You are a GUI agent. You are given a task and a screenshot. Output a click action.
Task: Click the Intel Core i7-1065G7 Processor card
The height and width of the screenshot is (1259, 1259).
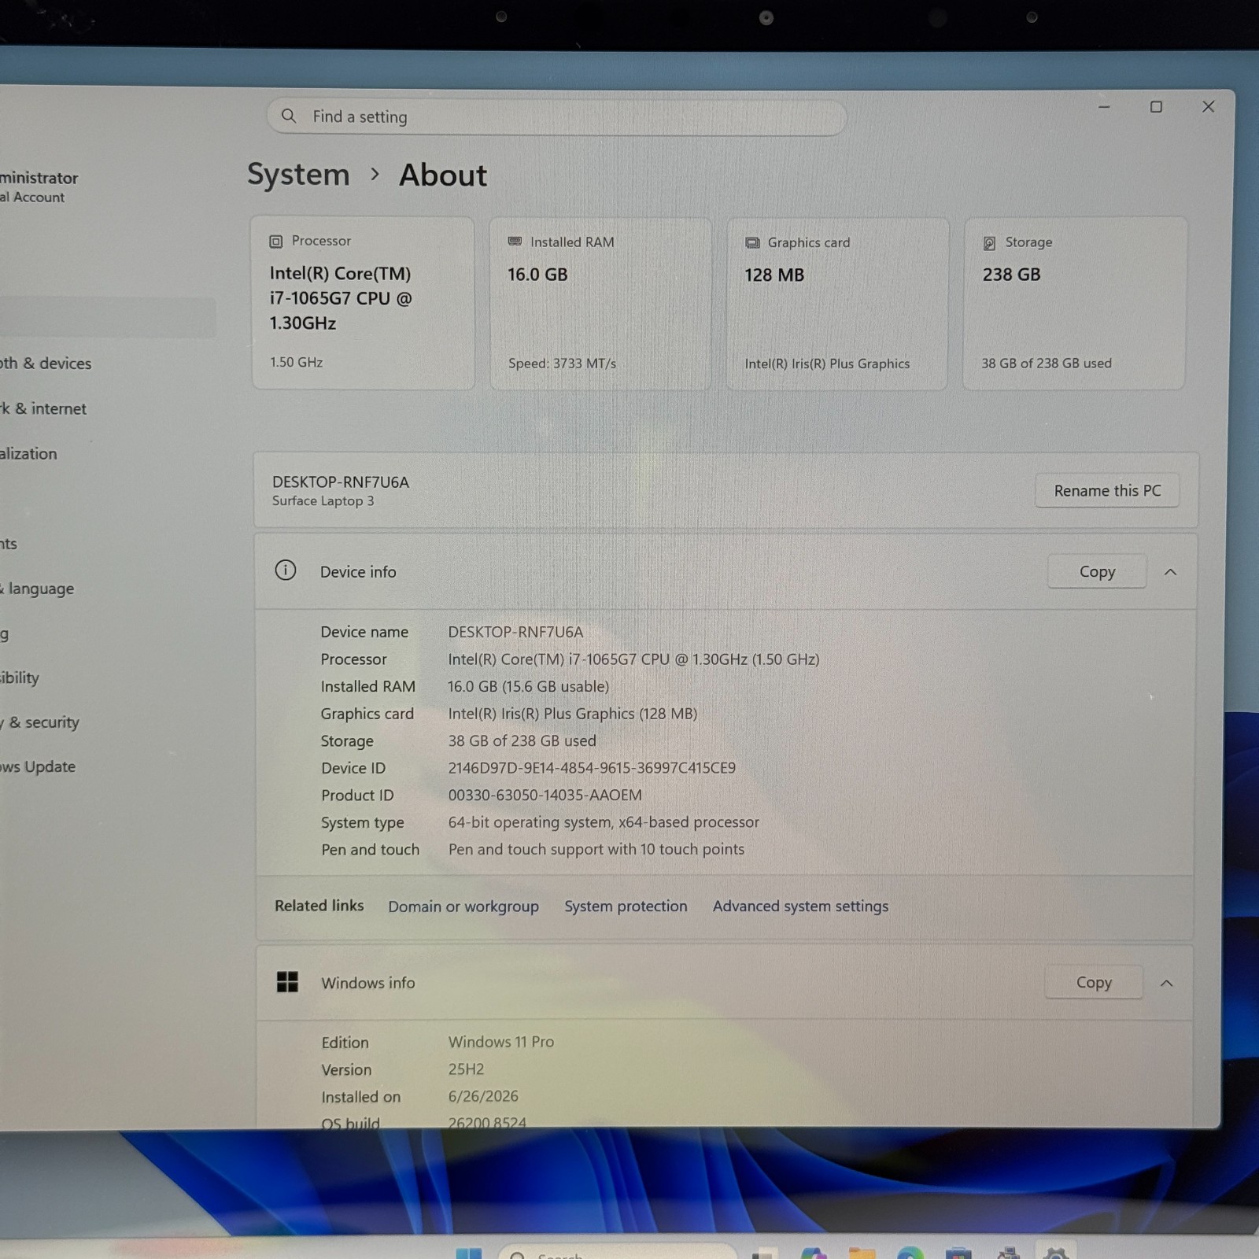[x=363, y=303]
